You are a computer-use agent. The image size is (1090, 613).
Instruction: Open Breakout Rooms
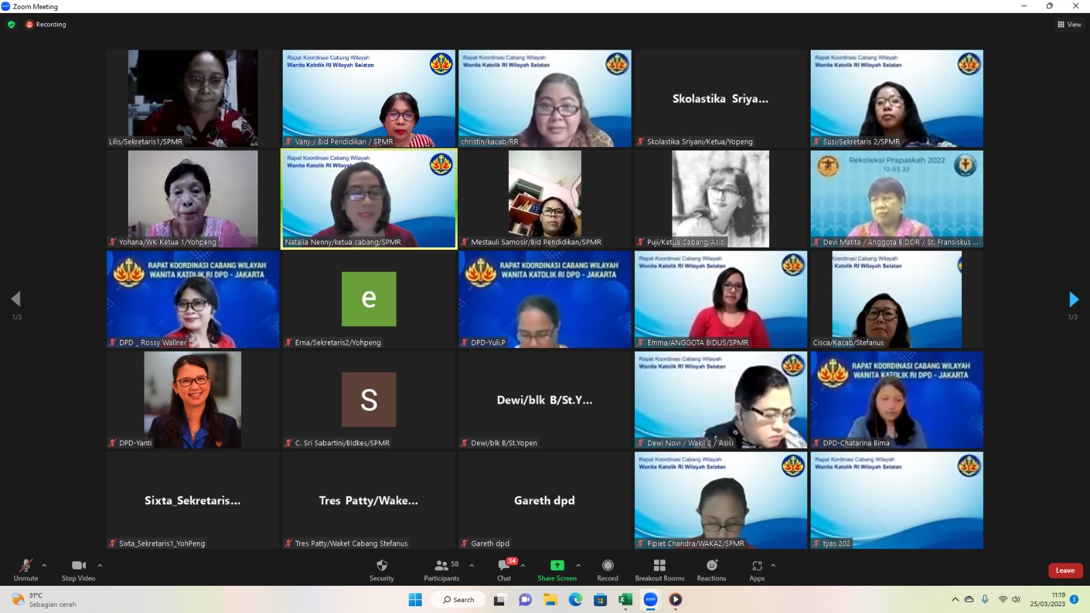[x=659, y=570]
